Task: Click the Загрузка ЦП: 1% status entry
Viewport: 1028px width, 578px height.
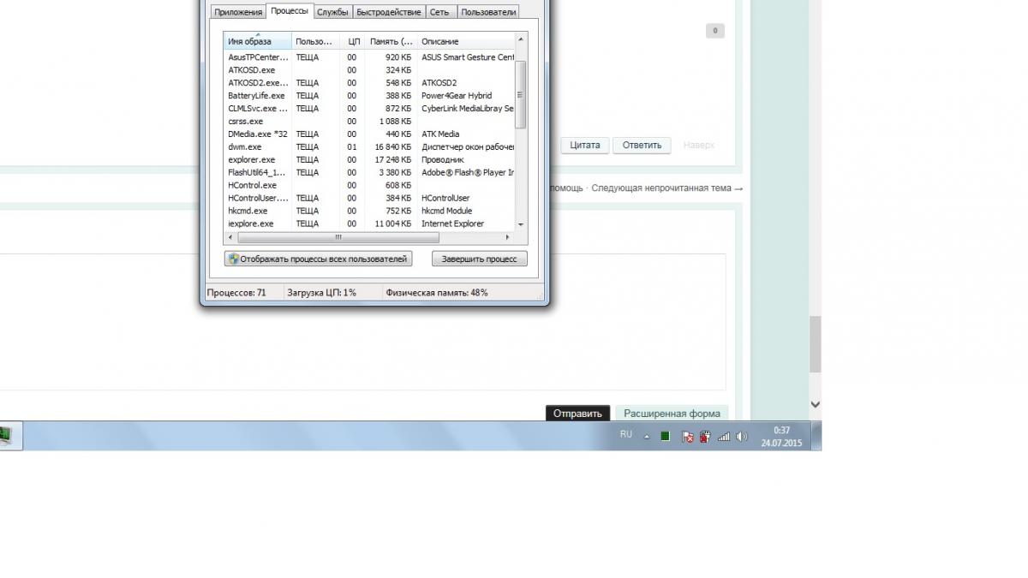Action: [x=321, y=292]
